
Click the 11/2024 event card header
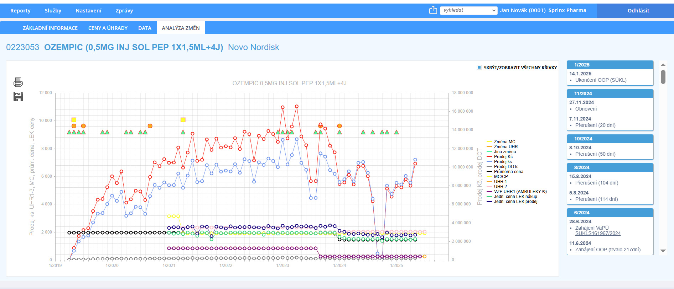click(x=610, y=93)
